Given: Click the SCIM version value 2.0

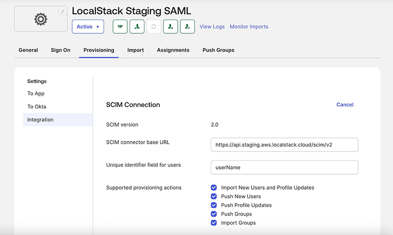Looking at the screenshot, I should pyautogui.click(x=215, y=125).
